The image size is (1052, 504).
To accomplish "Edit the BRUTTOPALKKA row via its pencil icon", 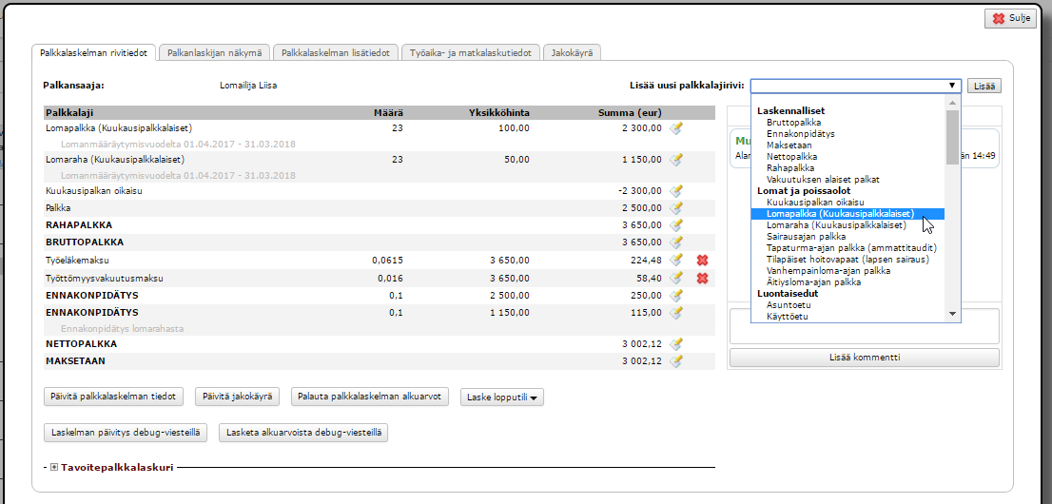I will point(676,242).
